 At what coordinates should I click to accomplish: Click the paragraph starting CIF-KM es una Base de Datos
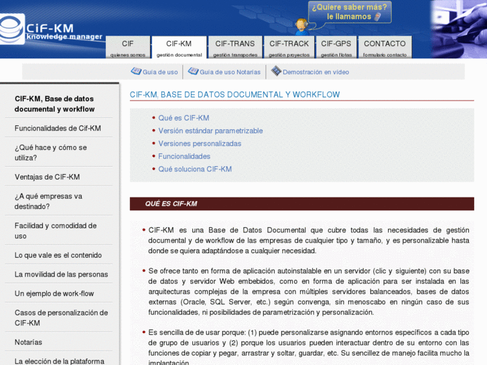[309, 240]
